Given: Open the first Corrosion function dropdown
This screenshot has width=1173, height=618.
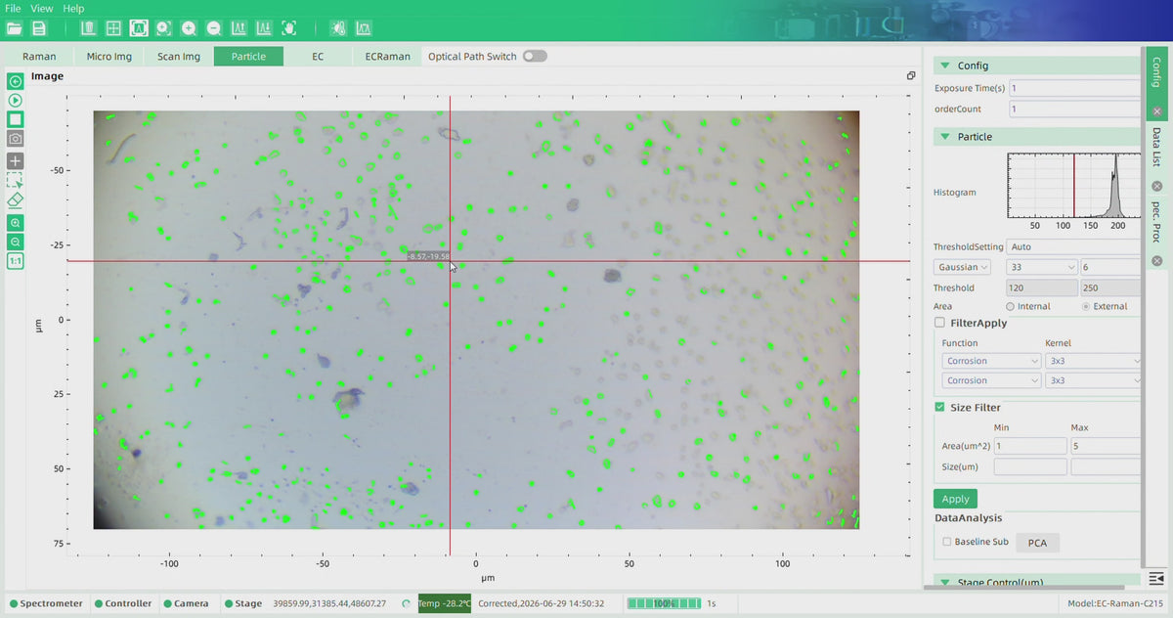Looking at the screenshot, I should coord(991,361).
